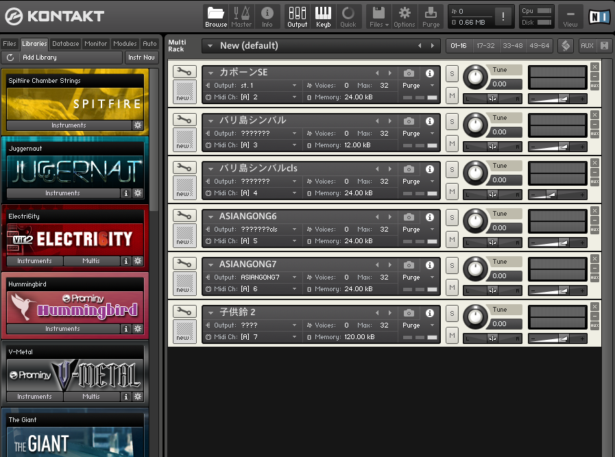Adjust the pan slider for ASIANGONG6

click(x=493, y=243)
